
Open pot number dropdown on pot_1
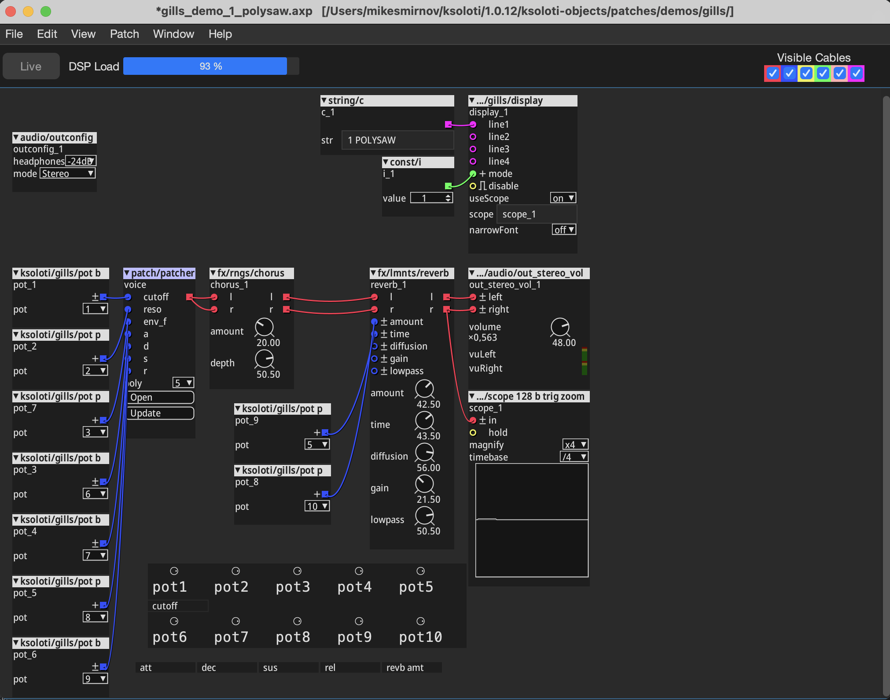point(95,309)
